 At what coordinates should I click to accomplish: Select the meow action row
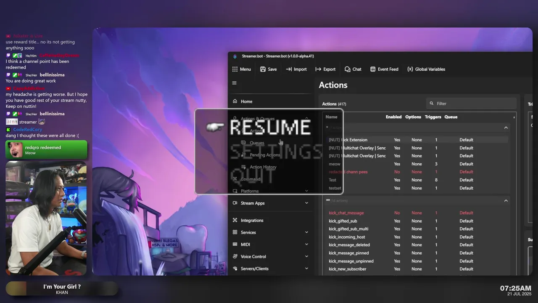pos(415,164)
